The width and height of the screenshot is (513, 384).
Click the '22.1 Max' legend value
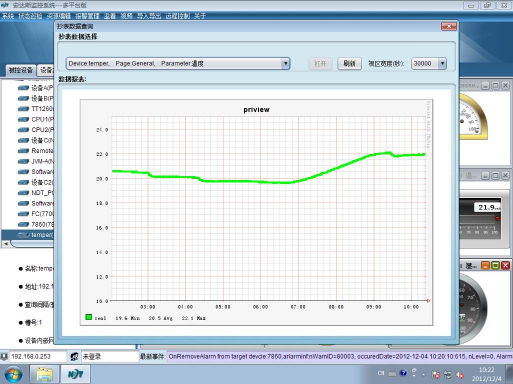[x=193, y=318]
